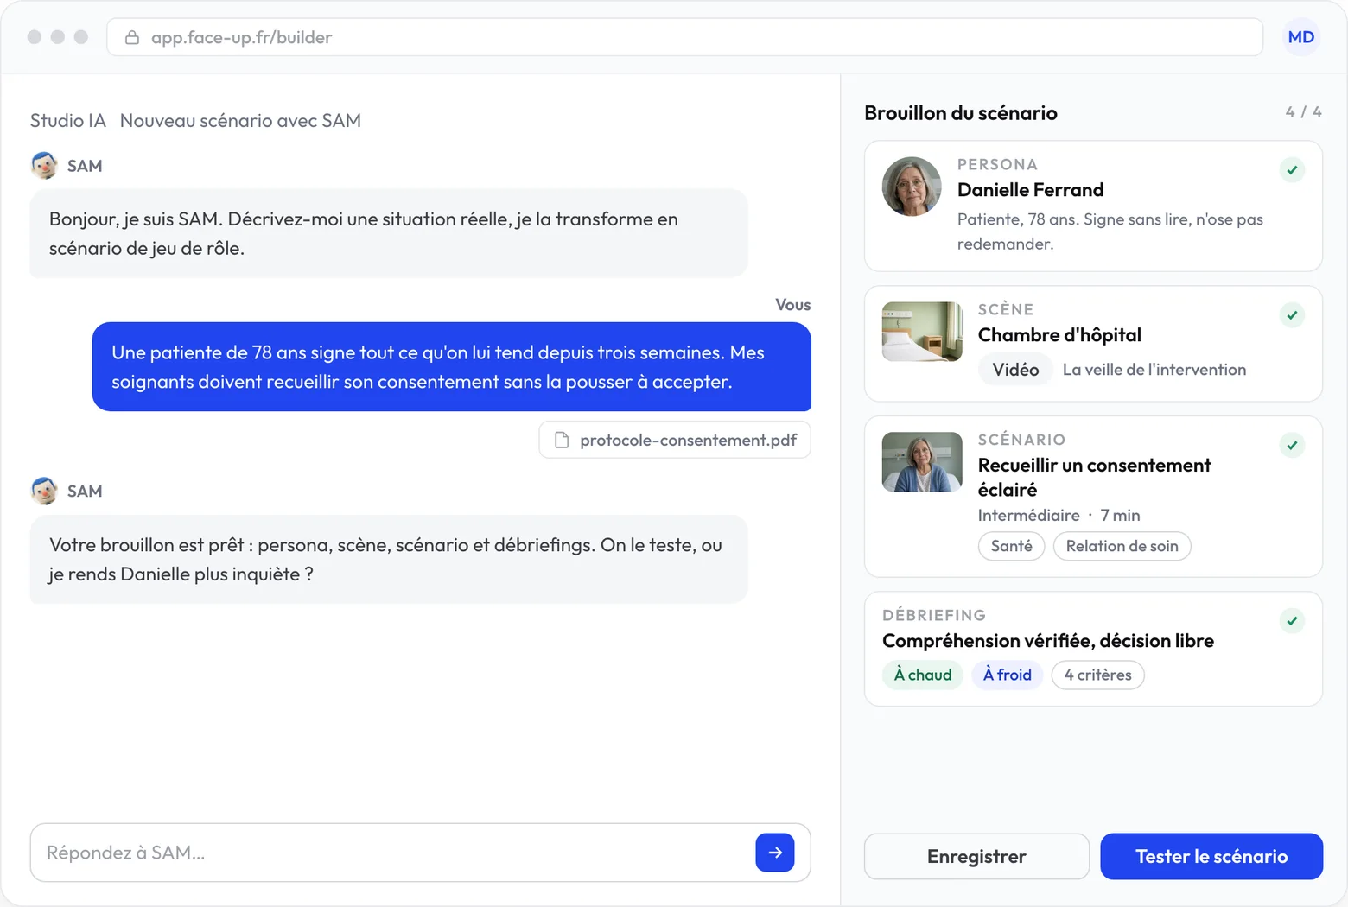1348x907 pixels.
Task: Click the Nouveau scénario avec SAM title
Action: click(x=240, y=121)
